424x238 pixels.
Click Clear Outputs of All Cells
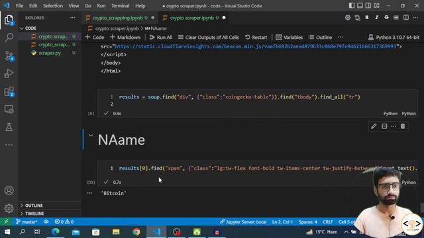tap(209, 37)
